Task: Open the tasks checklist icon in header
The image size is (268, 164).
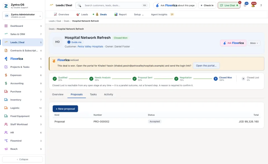Action: (245, 5)
